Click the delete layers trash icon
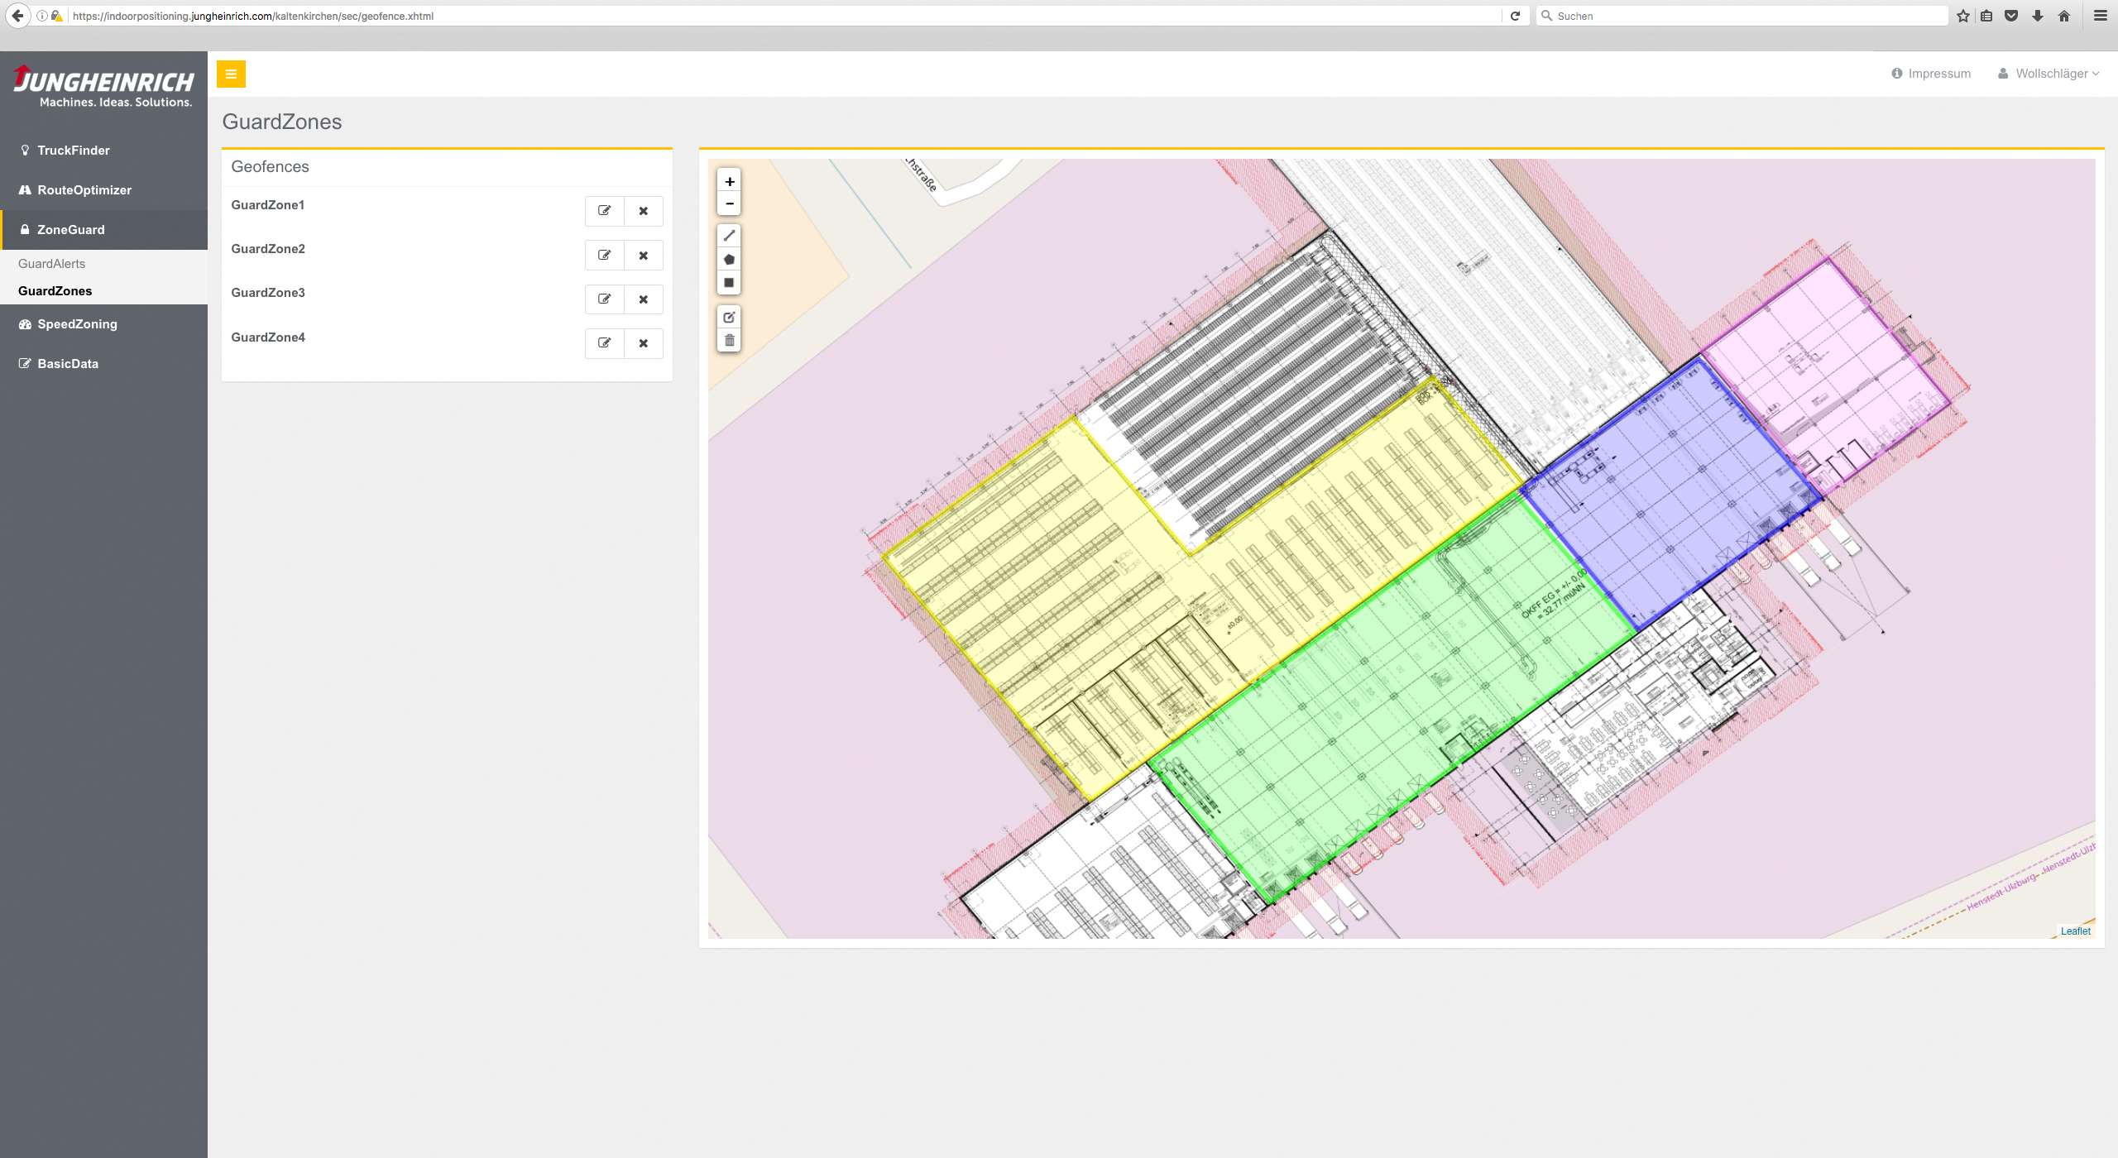2118x1158 pixels. point(729,340)
